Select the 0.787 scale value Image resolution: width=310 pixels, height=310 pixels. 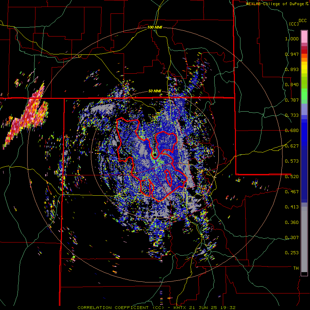click(292, 100)
